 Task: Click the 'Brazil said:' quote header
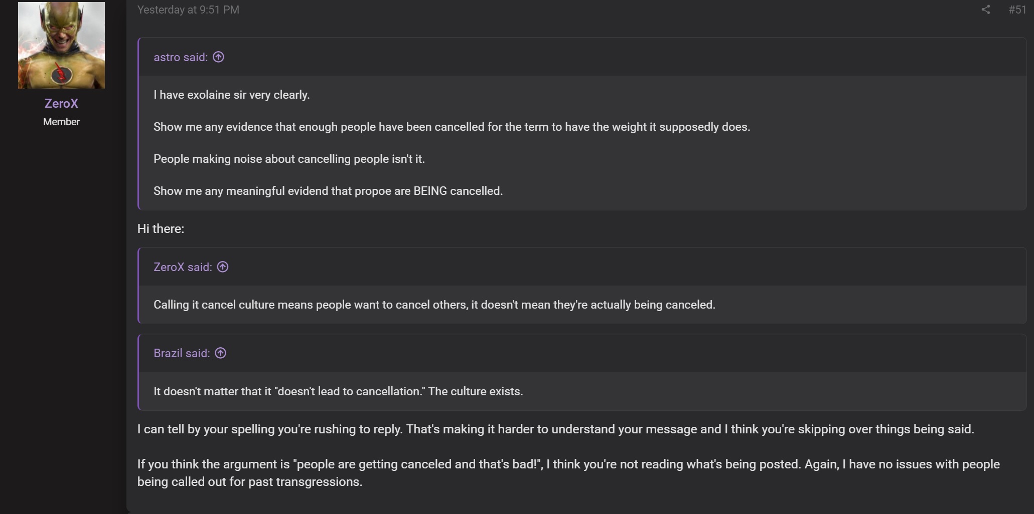click(182, 353)
